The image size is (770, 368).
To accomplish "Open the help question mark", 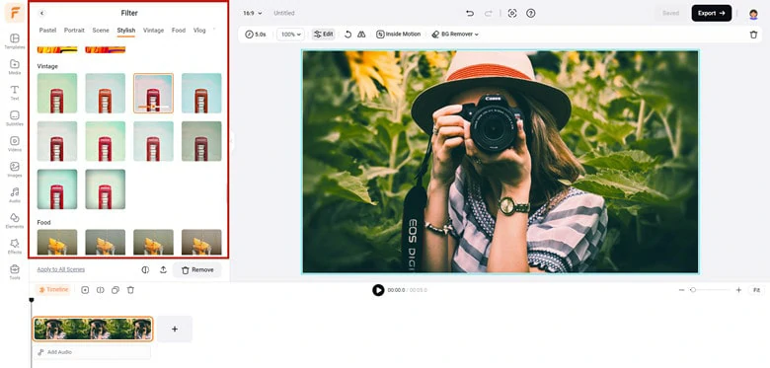I will [531, 13].
